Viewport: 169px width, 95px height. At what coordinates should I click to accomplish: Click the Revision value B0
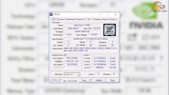[112, 45]
